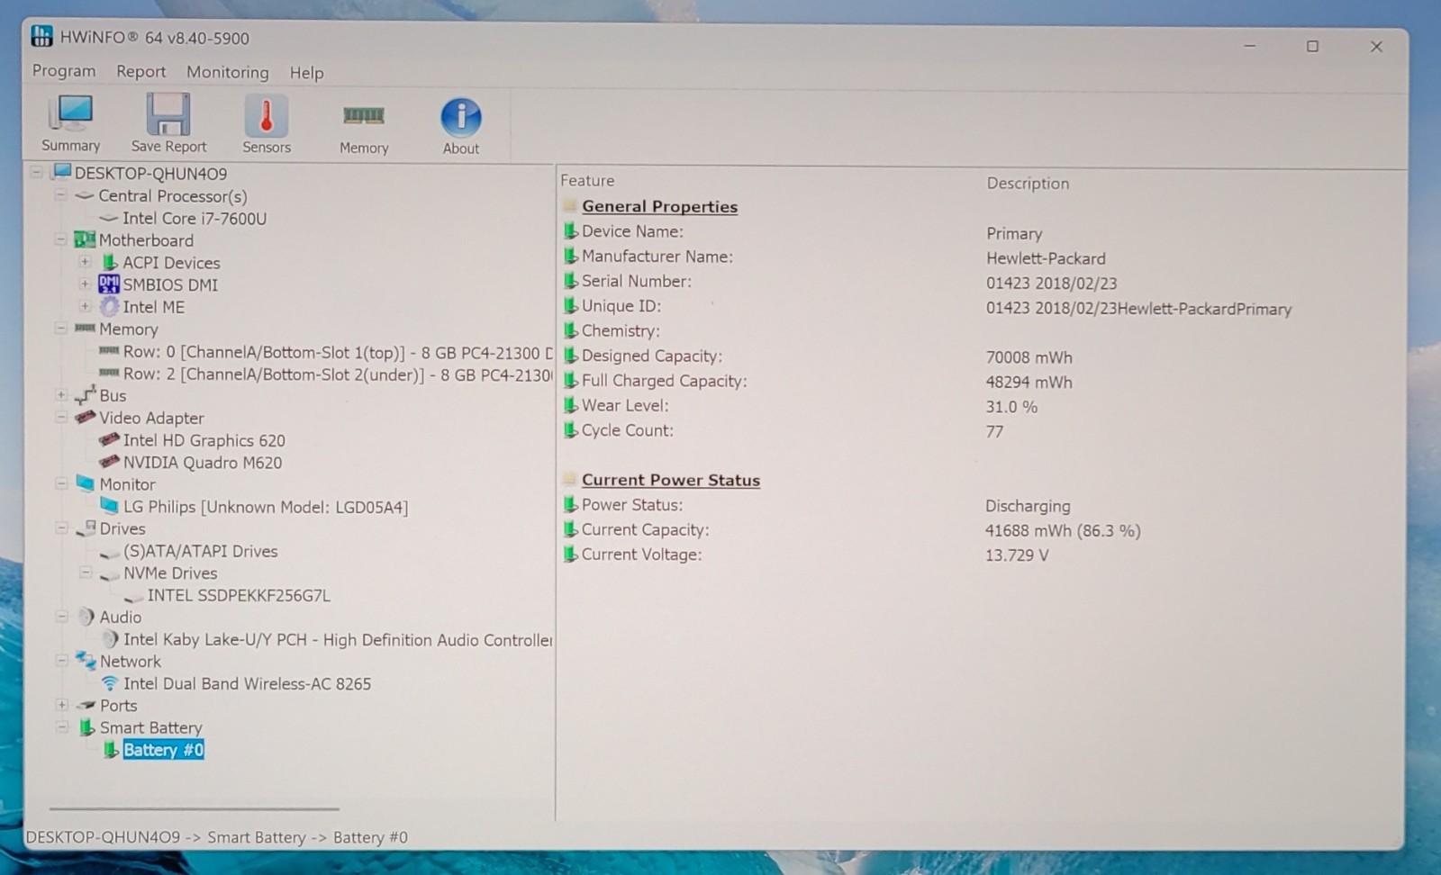Click the Network node icon
1441x875 pixels.
tap(86, 661)
